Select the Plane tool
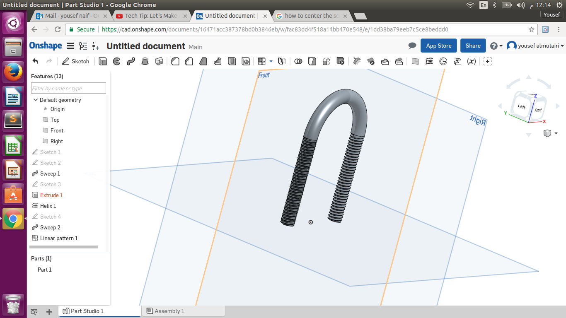Screen dimensions: 566x318 point(415,61)
